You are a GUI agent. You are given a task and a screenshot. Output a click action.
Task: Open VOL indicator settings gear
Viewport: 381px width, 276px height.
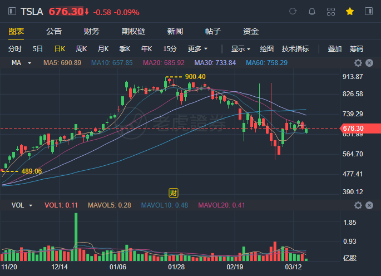[358, 205]
